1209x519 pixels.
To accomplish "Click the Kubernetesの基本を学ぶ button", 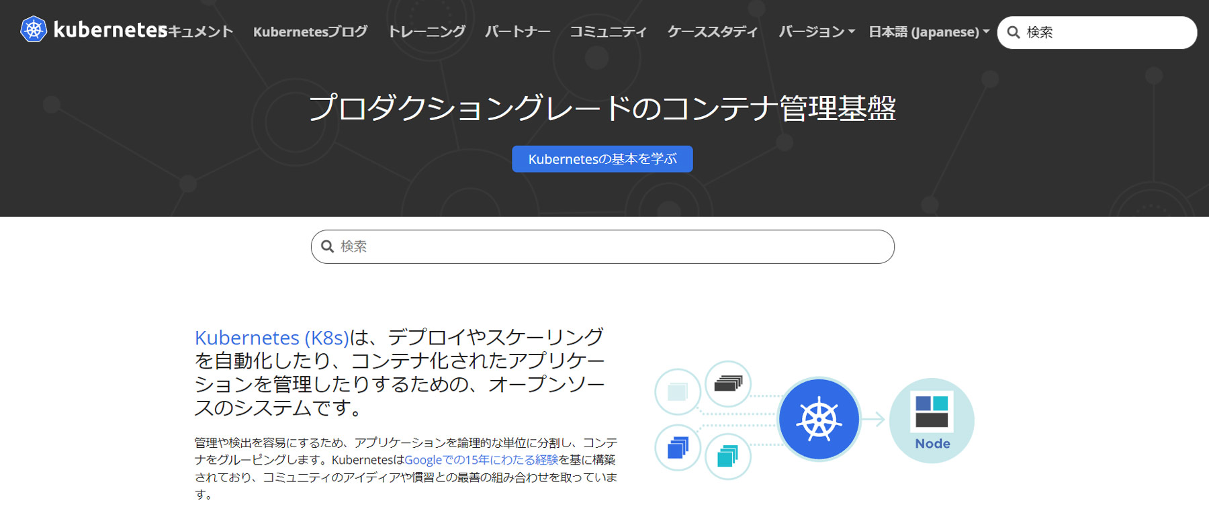I will pos(602,159).
